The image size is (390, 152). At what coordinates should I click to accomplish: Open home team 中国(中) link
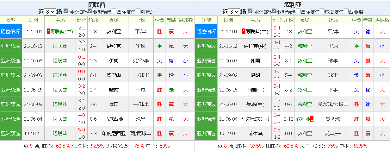pyautogui.click(x=255, y=90)
